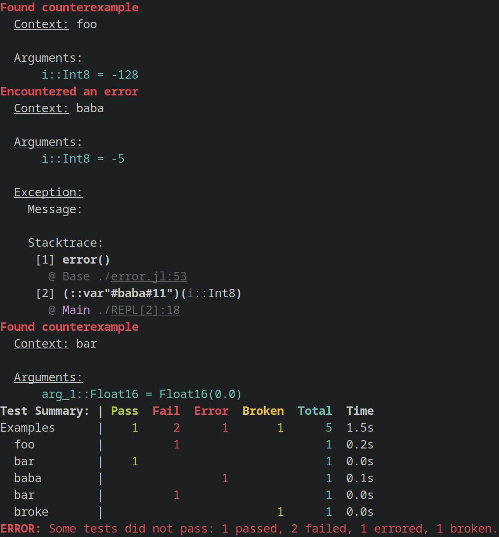Click the '1.5s' time for Examples

360,427
